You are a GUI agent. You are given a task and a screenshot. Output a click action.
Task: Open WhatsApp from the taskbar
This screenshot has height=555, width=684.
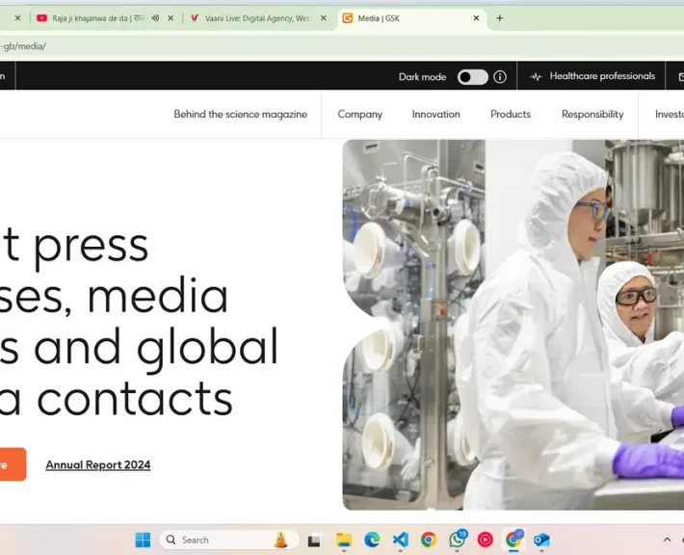457,541
